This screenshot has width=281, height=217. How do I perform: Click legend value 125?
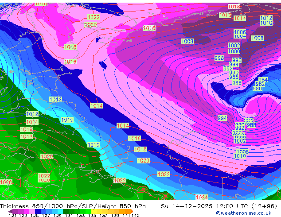click(35, 215)
